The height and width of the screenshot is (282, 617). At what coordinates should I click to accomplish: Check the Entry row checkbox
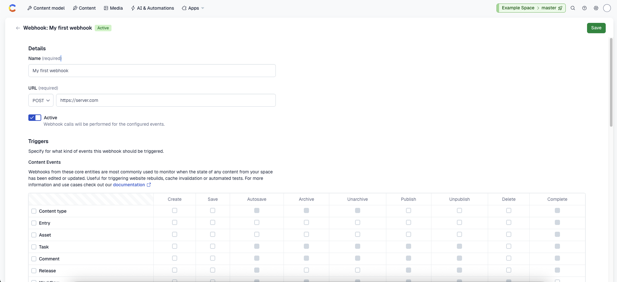(34, 223)
